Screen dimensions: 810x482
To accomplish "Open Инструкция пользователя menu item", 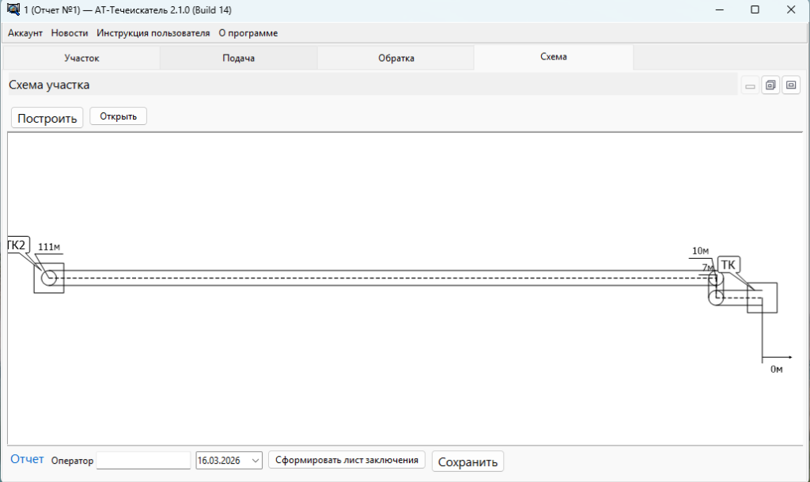I will 153,33.
